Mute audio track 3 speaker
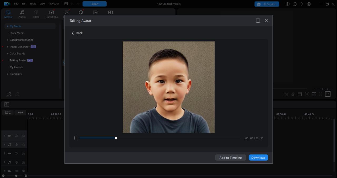This screenshot has height=178, width=337. pos(16,145)
